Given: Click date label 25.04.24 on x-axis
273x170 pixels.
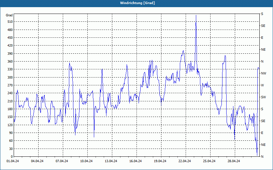Looking at the screenshot, I should pyautogui.click(x=209, y=161).
